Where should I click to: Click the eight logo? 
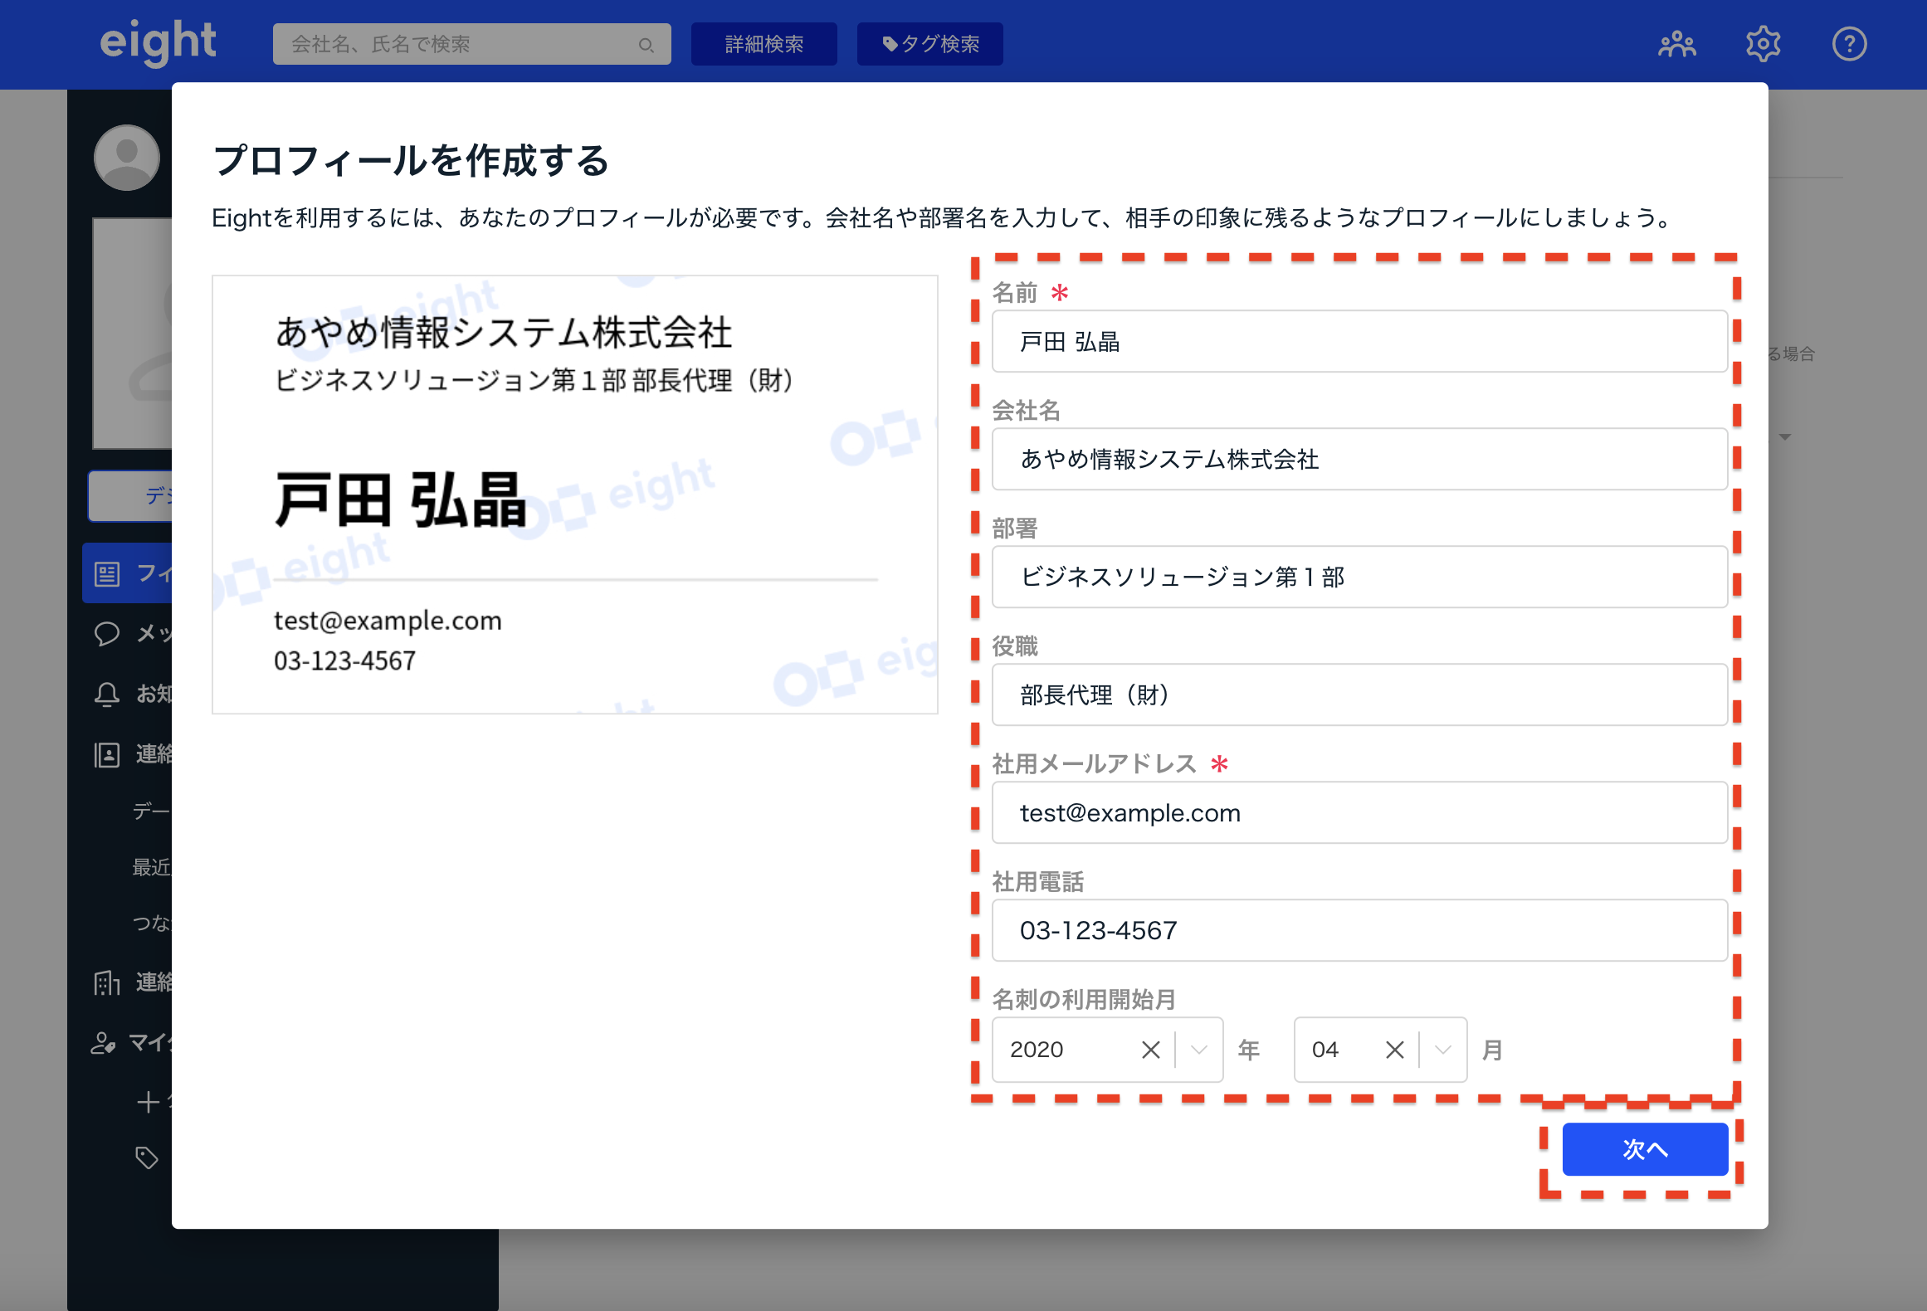[158, 42]
